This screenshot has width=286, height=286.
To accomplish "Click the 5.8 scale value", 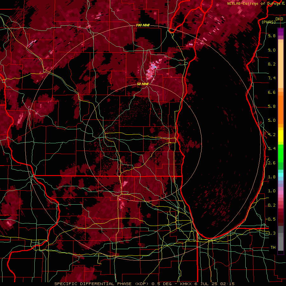I will pyautogui.click(x=272, y=106).
